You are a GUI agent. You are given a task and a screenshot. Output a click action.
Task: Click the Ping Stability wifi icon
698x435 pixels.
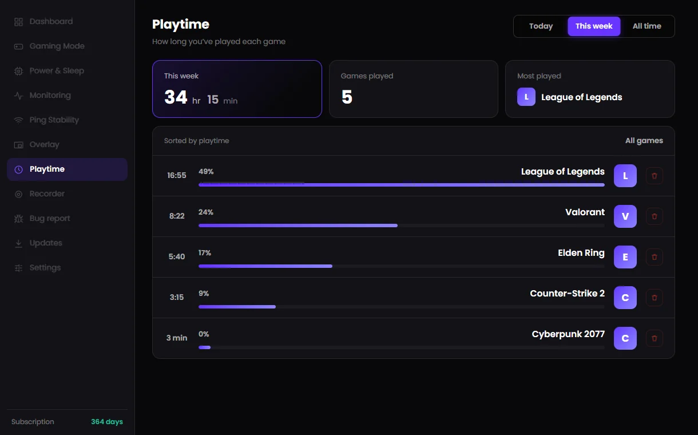(18, 120)
